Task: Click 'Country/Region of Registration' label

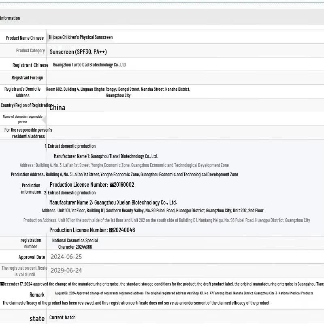Action: [x=26, y=105]
